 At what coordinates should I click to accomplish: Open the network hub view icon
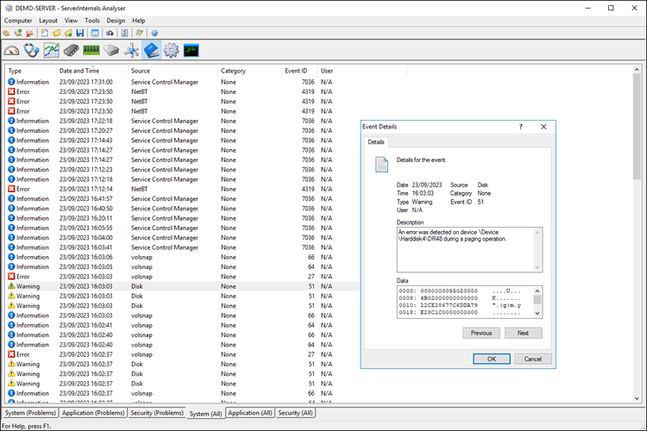pos(131,51)
